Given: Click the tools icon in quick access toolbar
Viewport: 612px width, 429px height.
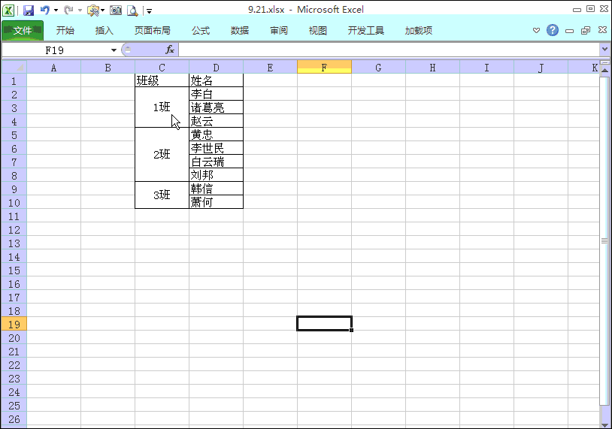Looking at the screenshot, I should point(93,11).
